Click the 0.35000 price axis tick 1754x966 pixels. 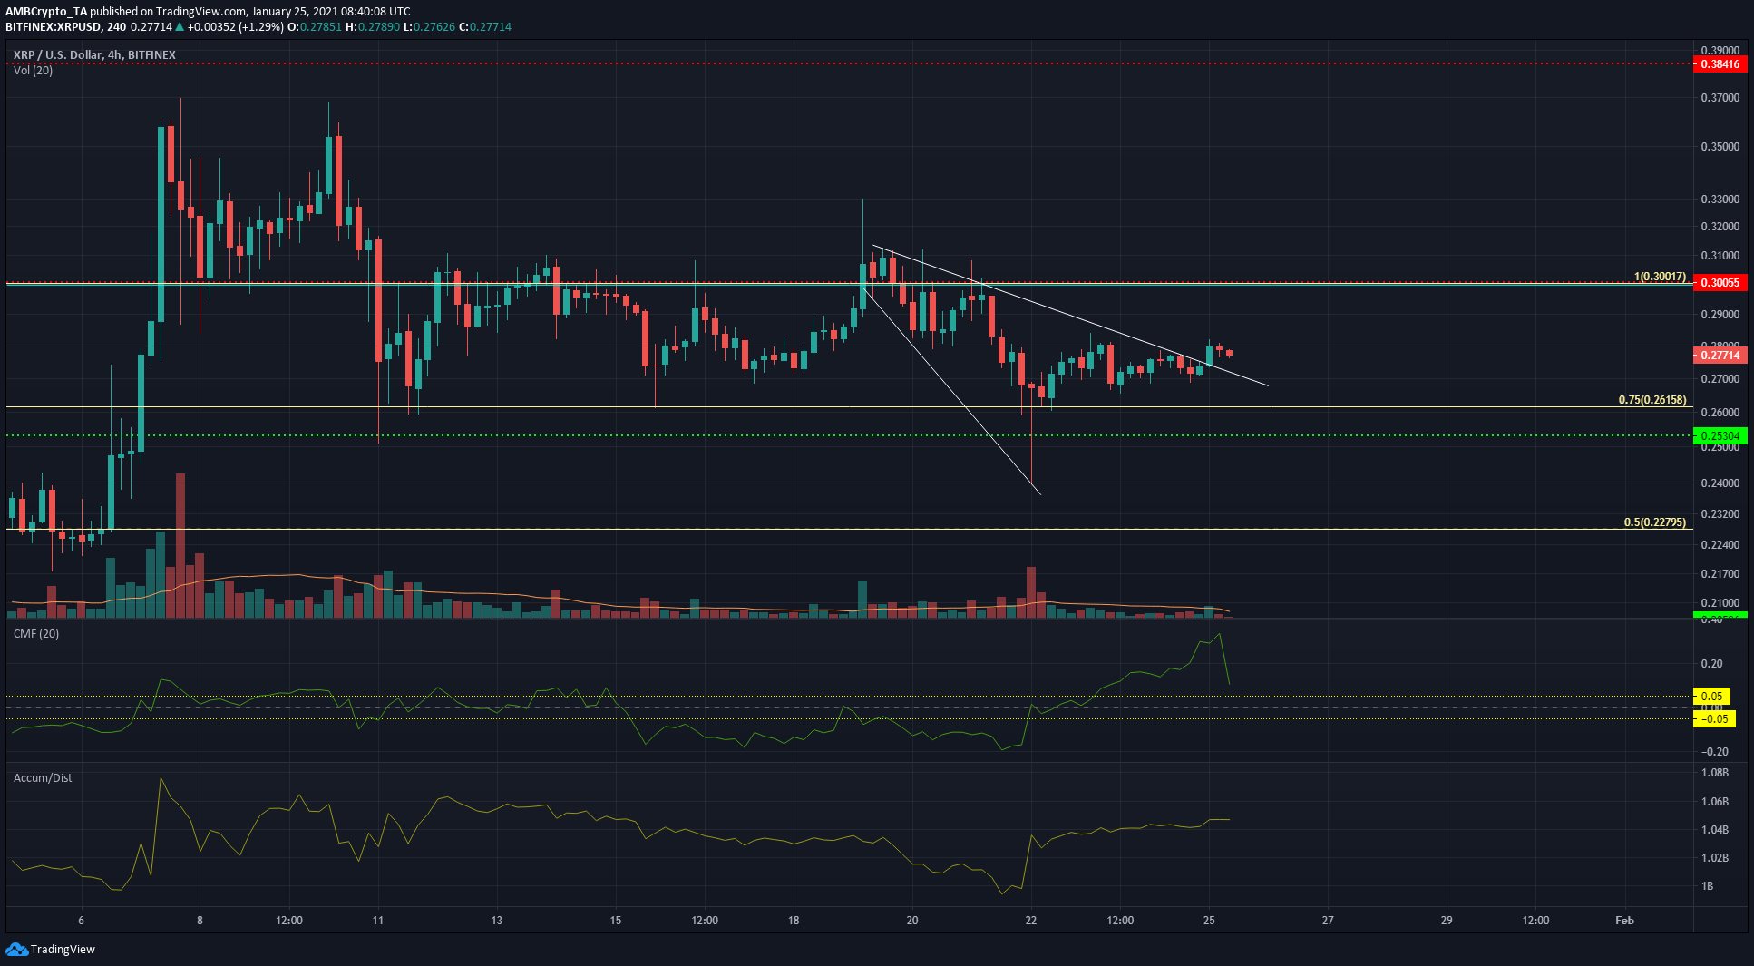1720,147
